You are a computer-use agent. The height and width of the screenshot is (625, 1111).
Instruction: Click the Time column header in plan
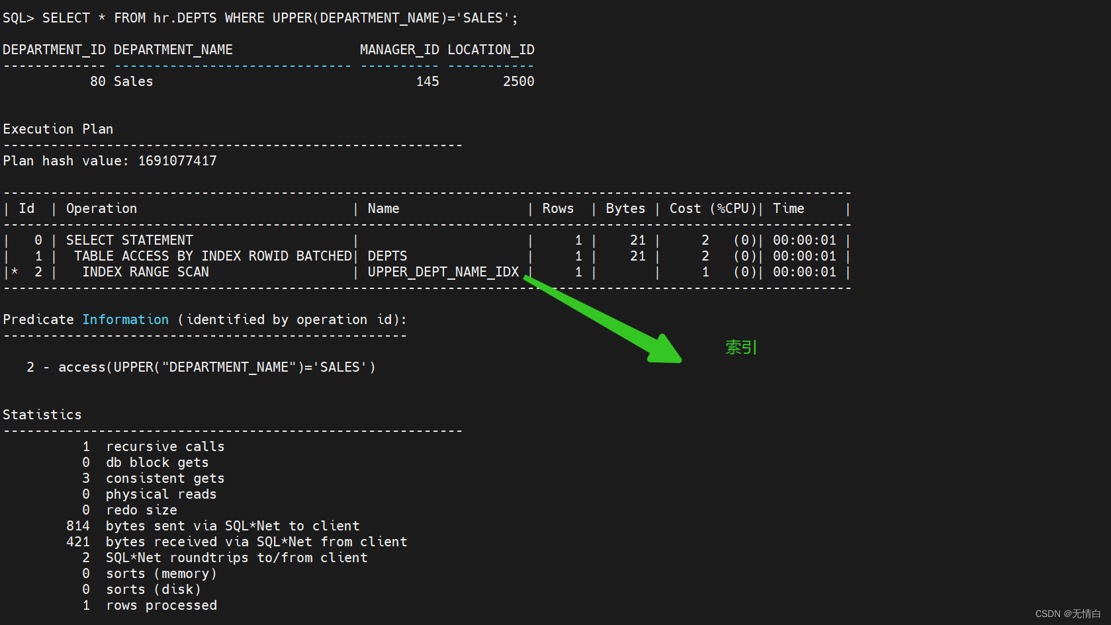point(789,208)
